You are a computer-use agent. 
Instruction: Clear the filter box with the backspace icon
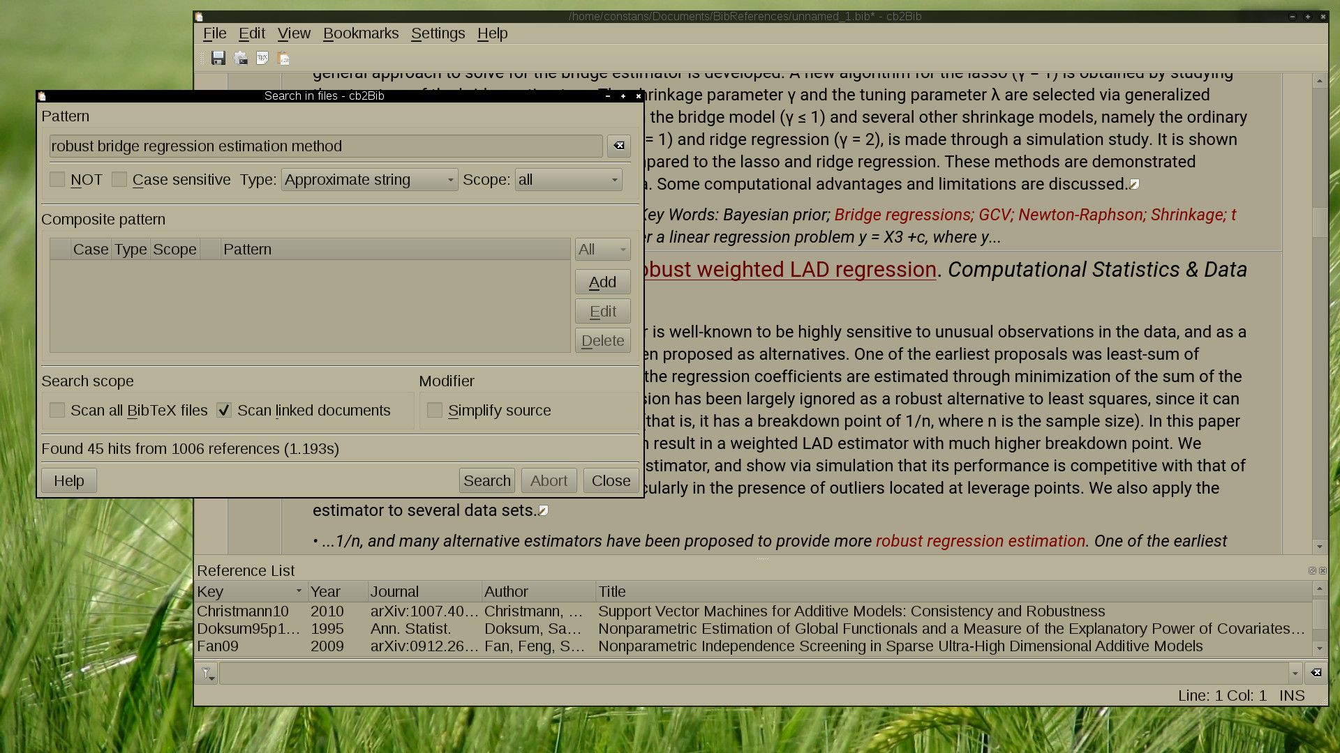pos(1315,672)
